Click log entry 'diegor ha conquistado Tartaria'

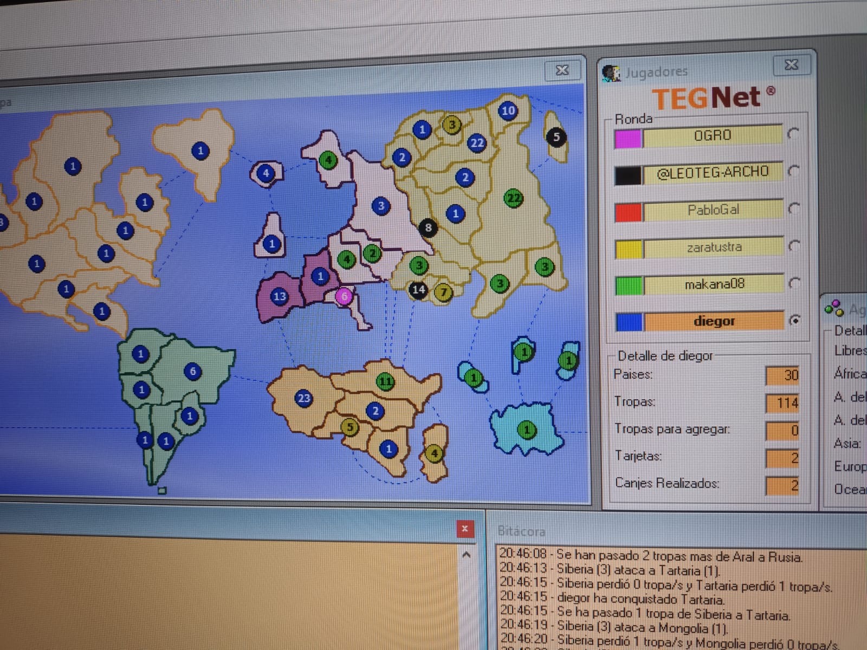point(639,600)
